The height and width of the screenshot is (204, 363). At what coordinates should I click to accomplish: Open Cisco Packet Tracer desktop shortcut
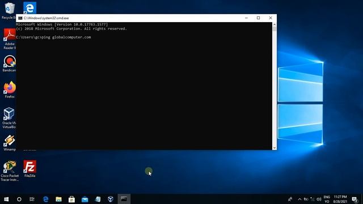point(10,171)
